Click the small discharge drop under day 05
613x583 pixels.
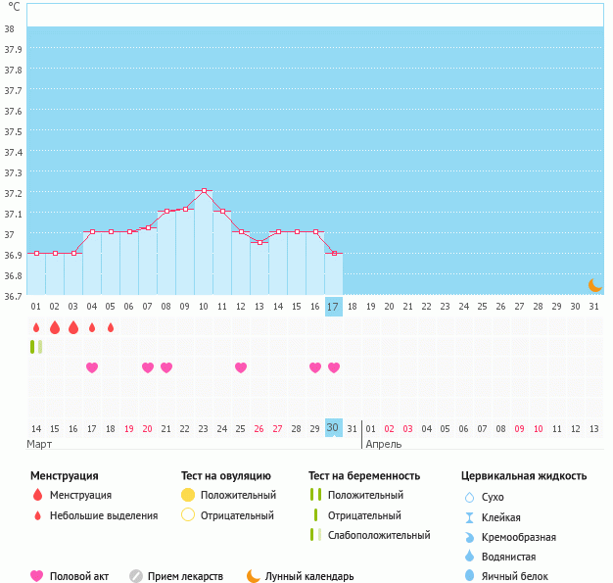[111, 328]
